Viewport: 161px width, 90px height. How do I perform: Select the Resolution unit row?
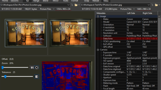click(x=127, y=33)
